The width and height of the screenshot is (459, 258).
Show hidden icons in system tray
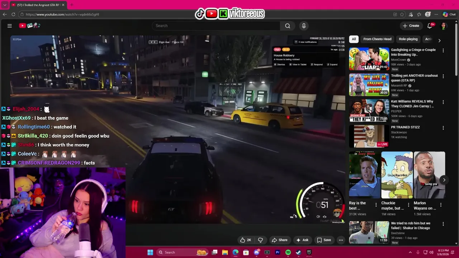coord(410,252)
